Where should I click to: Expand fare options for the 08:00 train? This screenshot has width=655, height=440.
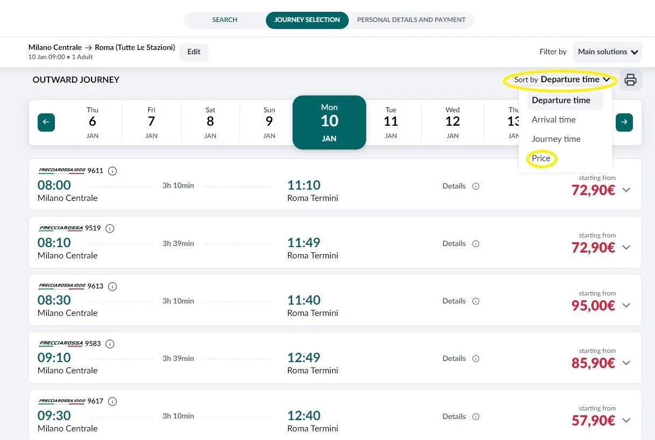[x=626, y=190]
